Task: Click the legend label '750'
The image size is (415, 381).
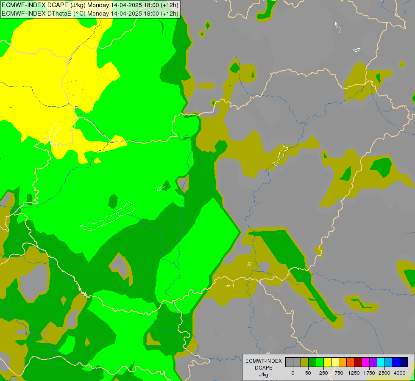Action: pyautogui.click(x=339, y=373)
